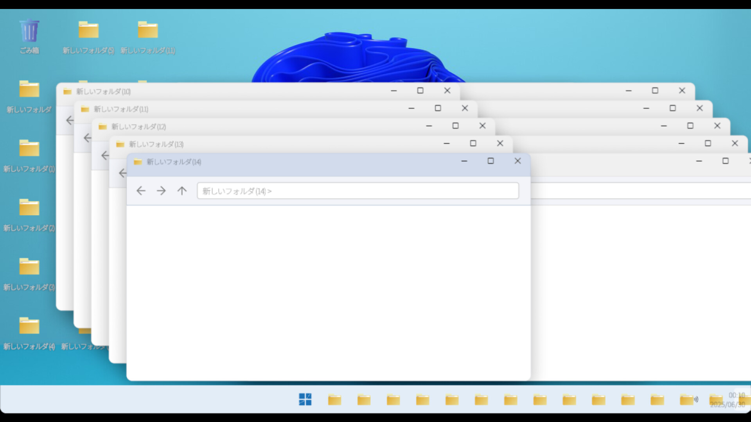This screenshot has height=422, width=751.
Task: Click the folder icon in the 新しいフォルダ (14) title bar
Action: pyautogui.click(x=138, y=161)
